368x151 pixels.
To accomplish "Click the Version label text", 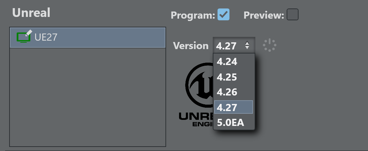I will tap(191, 46).
